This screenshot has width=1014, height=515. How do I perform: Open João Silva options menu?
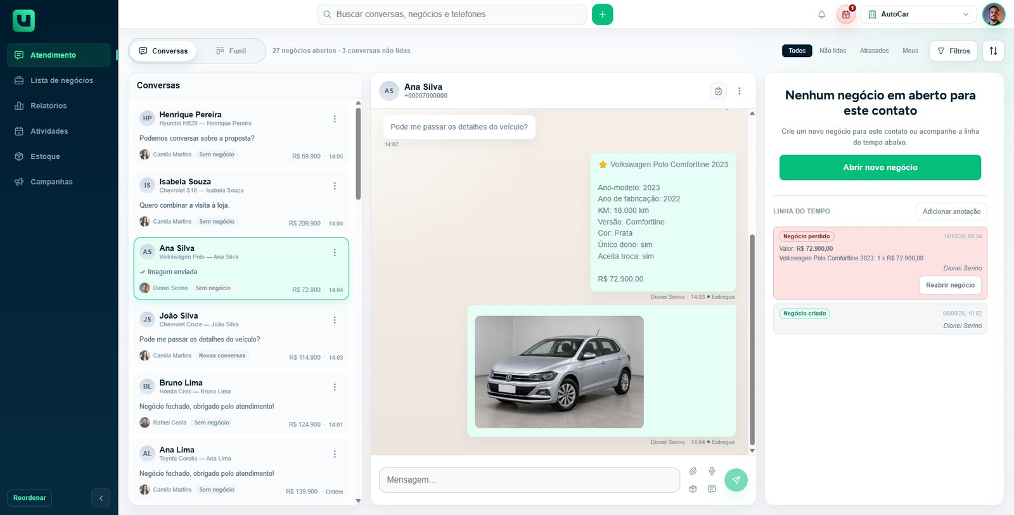tap(335, 321)
